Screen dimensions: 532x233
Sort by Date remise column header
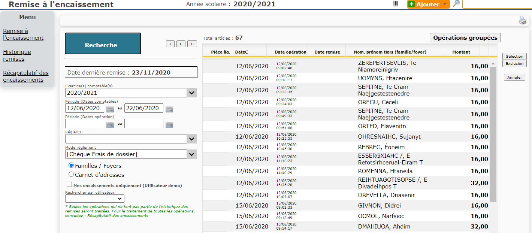coord(327,52)
